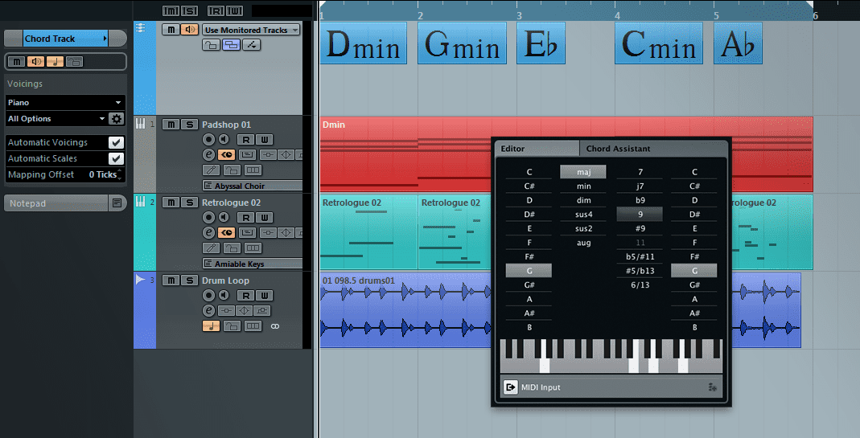Toggle MIDI Input button in chord editor
Screen dimensions: 860x438
tap(511, 387)
